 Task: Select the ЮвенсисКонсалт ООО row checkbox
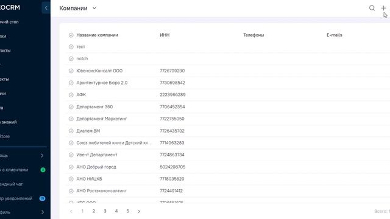pos(71,71)
